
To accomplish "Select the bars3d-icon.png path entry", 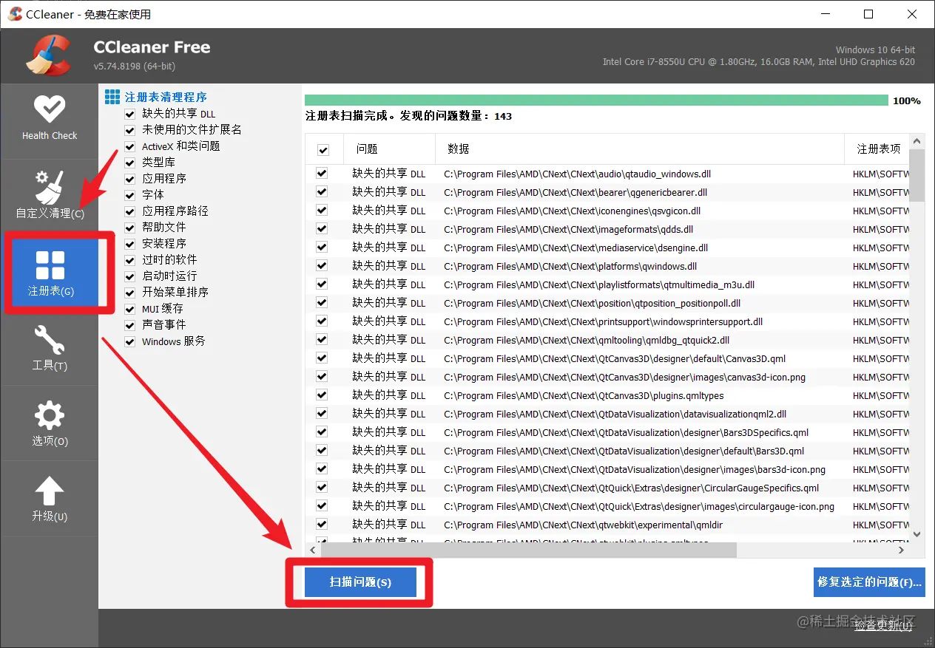I will [635, 469].
